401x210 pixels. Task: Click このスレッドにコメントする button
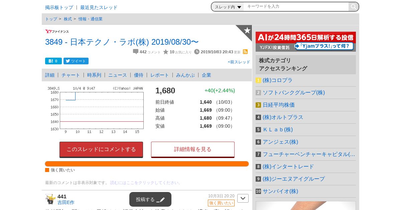click(x=101, y=149)
